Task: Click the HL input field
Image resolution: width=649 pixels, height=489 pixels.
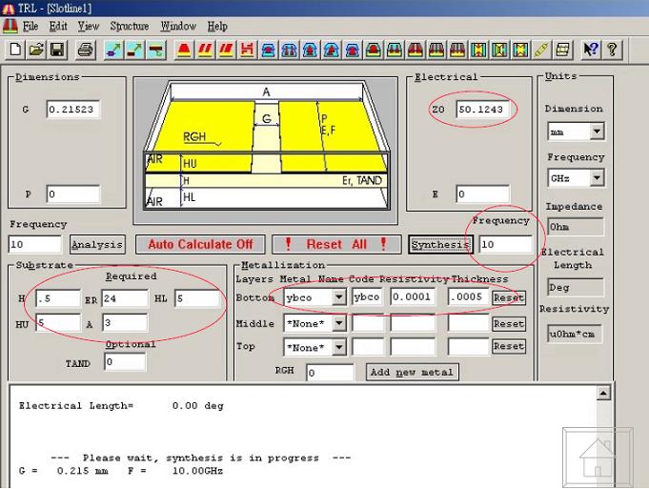Action: (197, 298)
